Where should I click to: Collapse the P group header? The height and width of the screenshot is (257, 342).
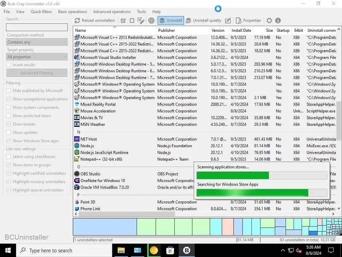78,195
